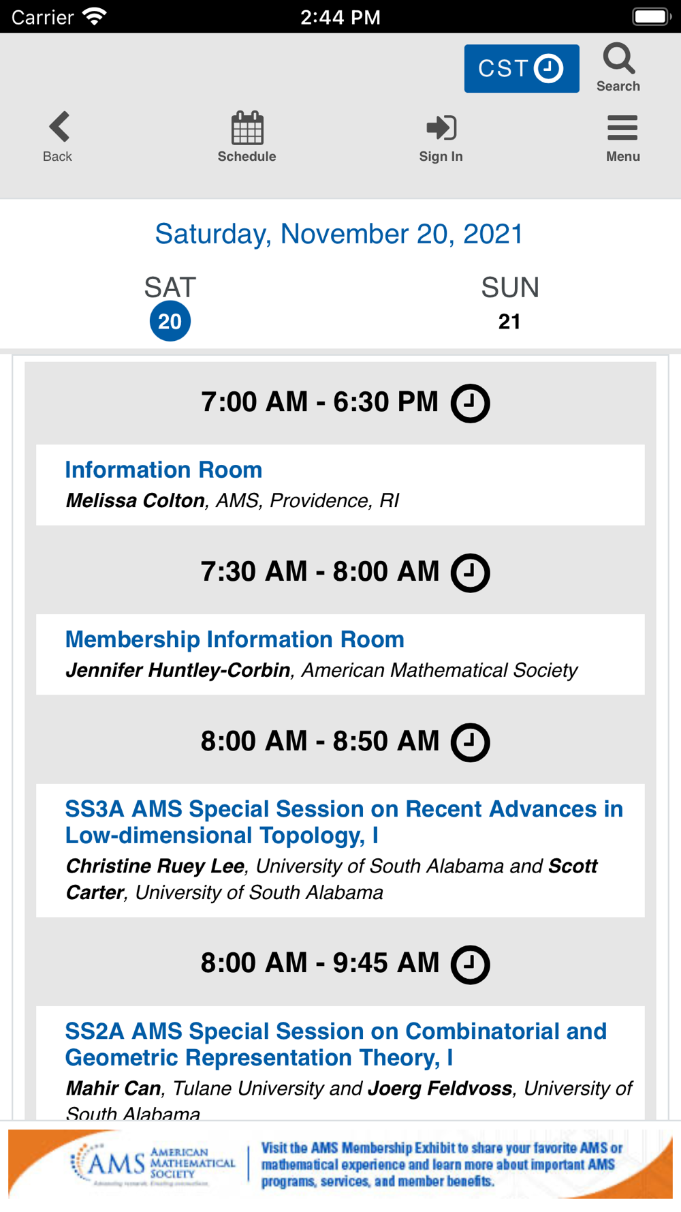Tap the AMS Membership Exhibit banner
Viewport: 681px width, 1212px height.
click(x=340, y=1164)
